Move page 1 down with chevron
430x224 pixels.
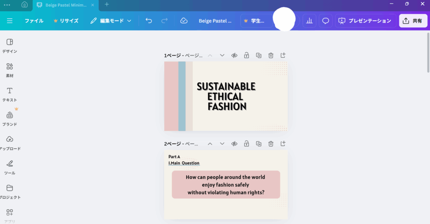pyautogui.click(x=222, y=55)
